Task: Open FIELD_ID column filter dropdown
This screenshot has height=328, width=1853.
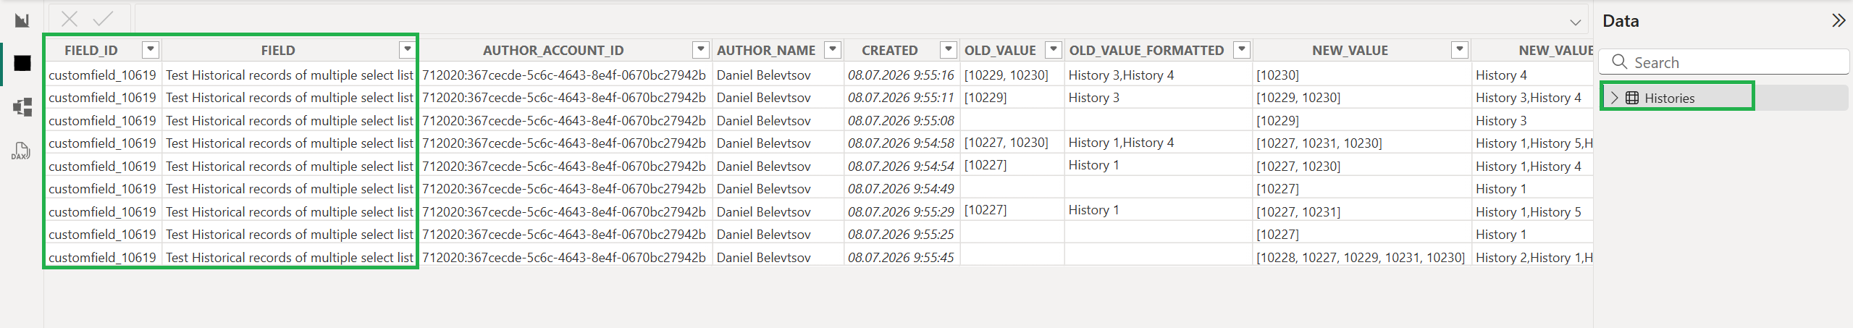Action: [151, 49]
